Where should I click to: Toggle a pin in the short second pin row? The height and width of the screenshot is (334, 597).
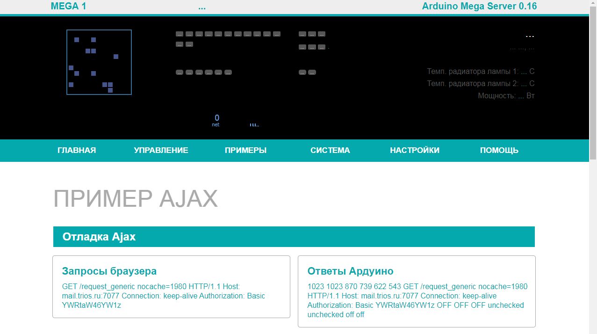click(x=179, y=44)
